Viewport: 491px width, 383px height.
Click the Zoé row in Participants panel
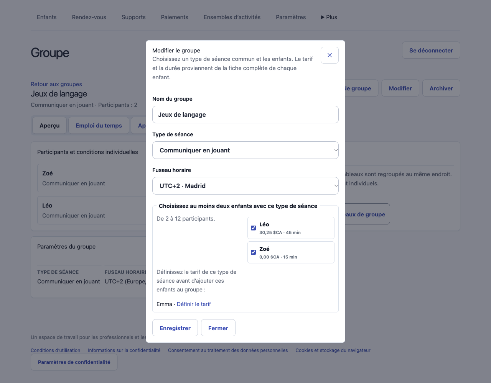point(92,178)
